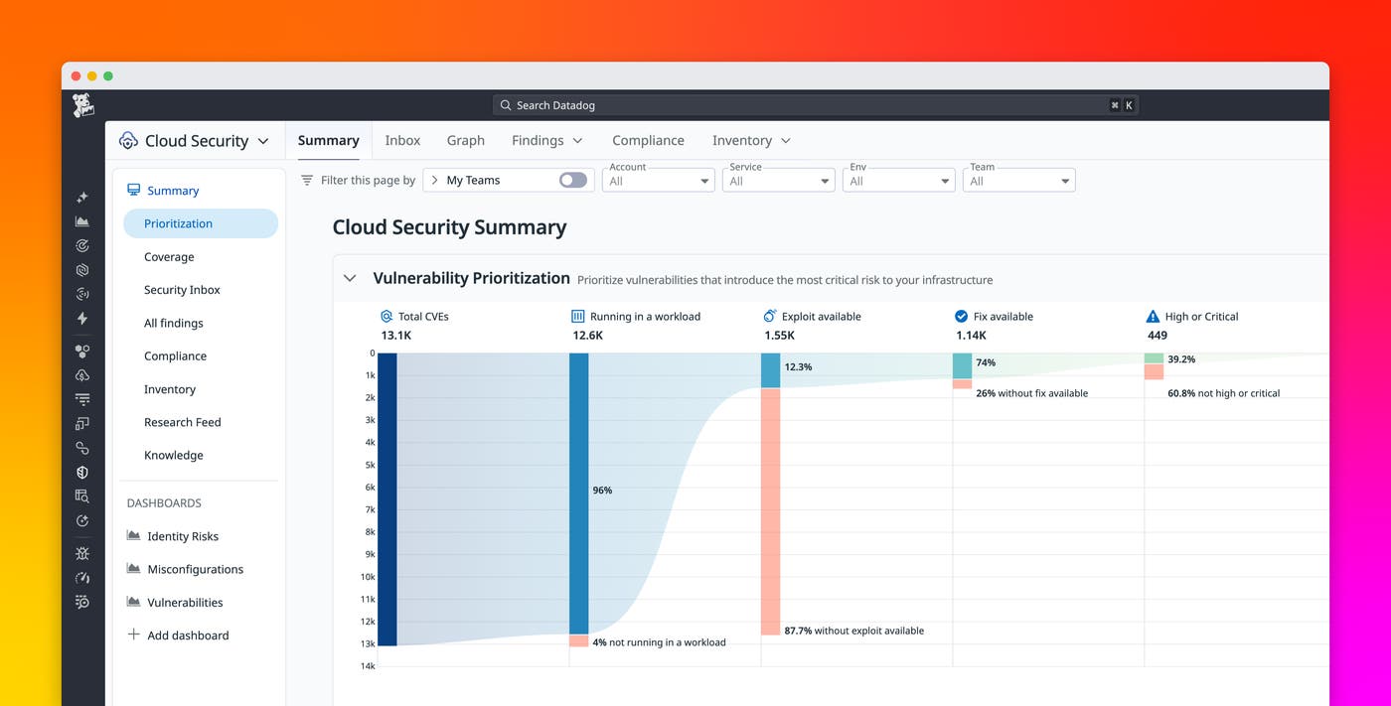Collapse the Vulnerability Prioritization section
Viewport: 1391px width, 706px height.
click(350, 279)
